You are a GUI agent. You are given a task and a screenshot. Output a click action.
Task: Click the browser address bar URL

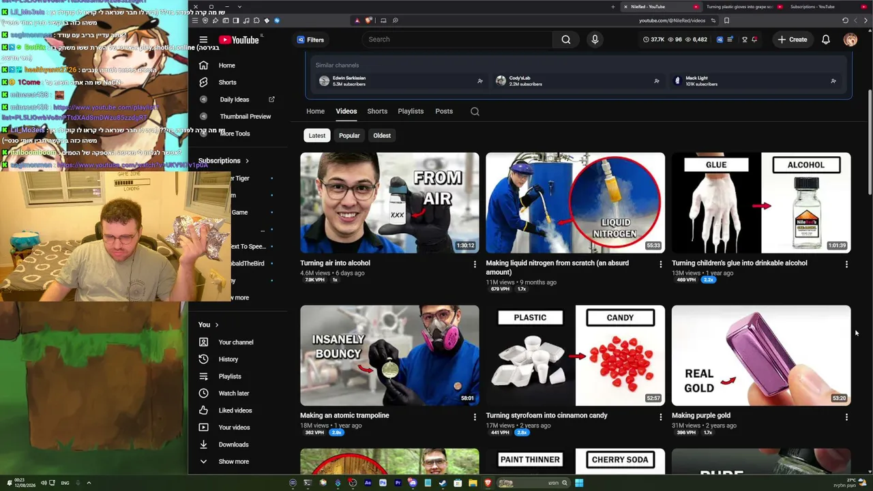click(x=672, y=20)
